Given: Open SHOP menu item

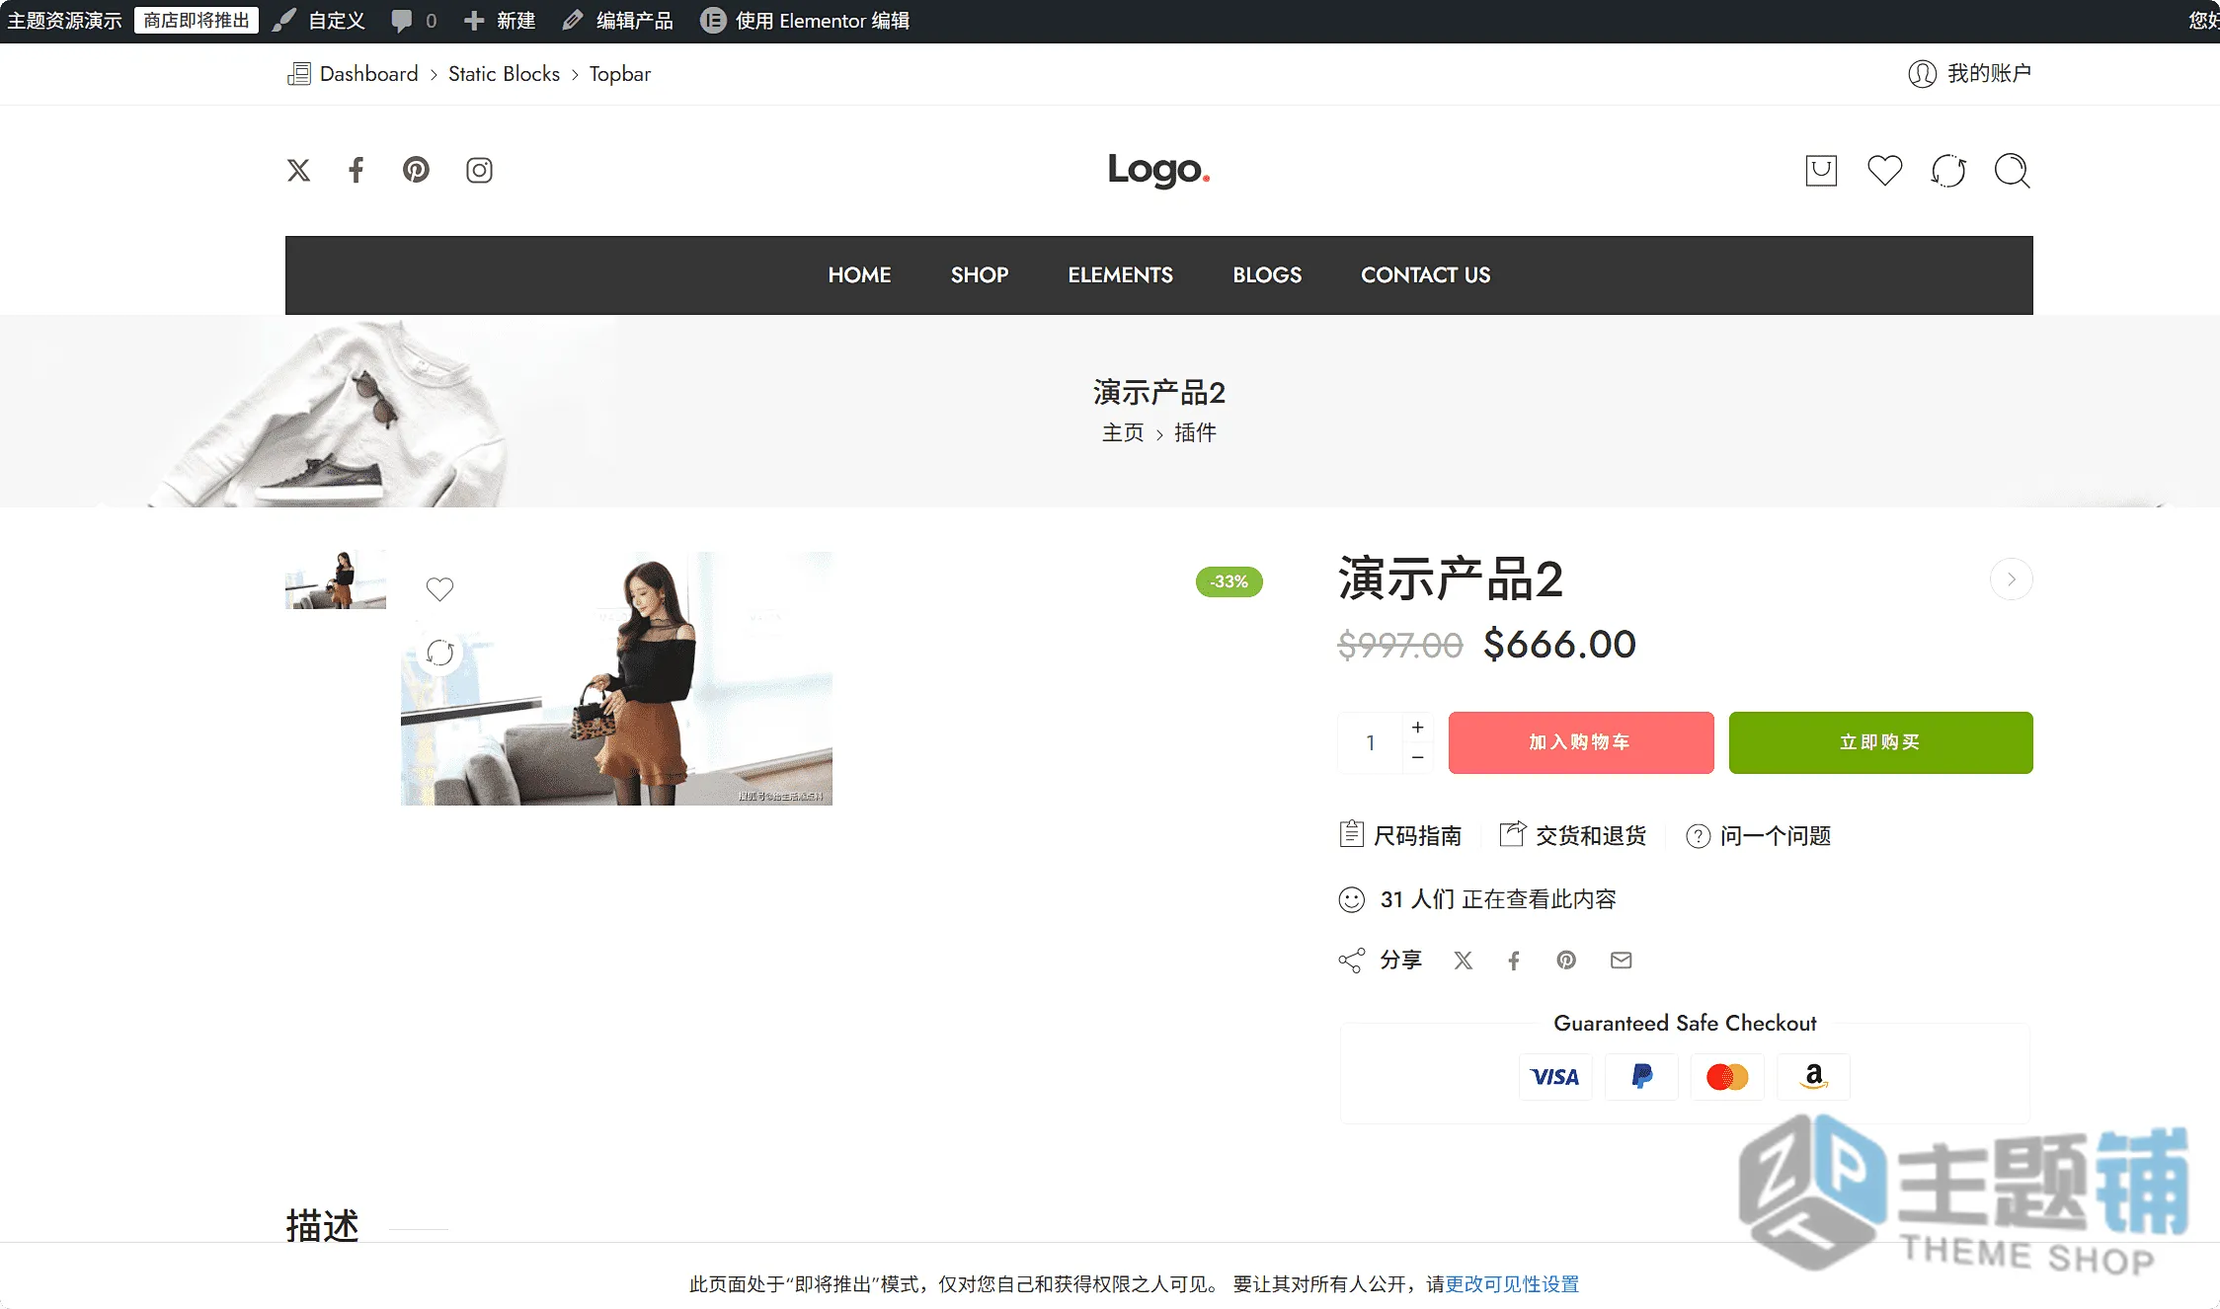Looking at the screenshot, I should [x=979, y=274].
